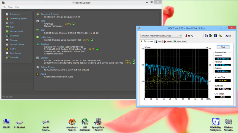Click the Graphics heading in summary pane
The image size is (238, 133).
tap(45, 44)
